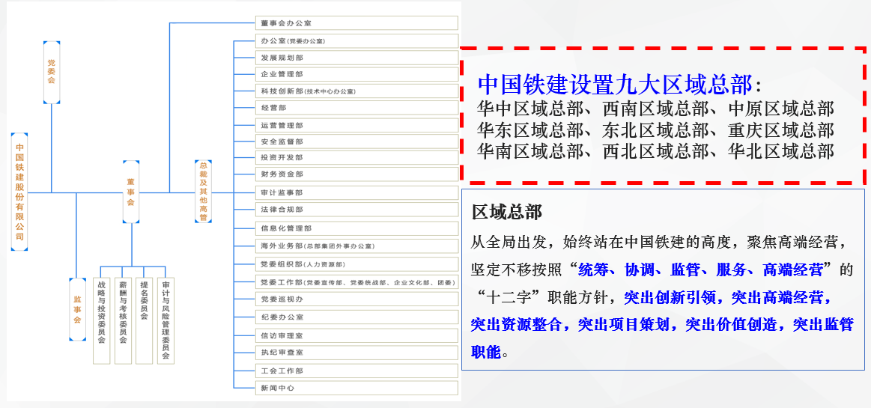Click the 发展规划部 department box
The image size is (871, 408).
coord(356,58)
